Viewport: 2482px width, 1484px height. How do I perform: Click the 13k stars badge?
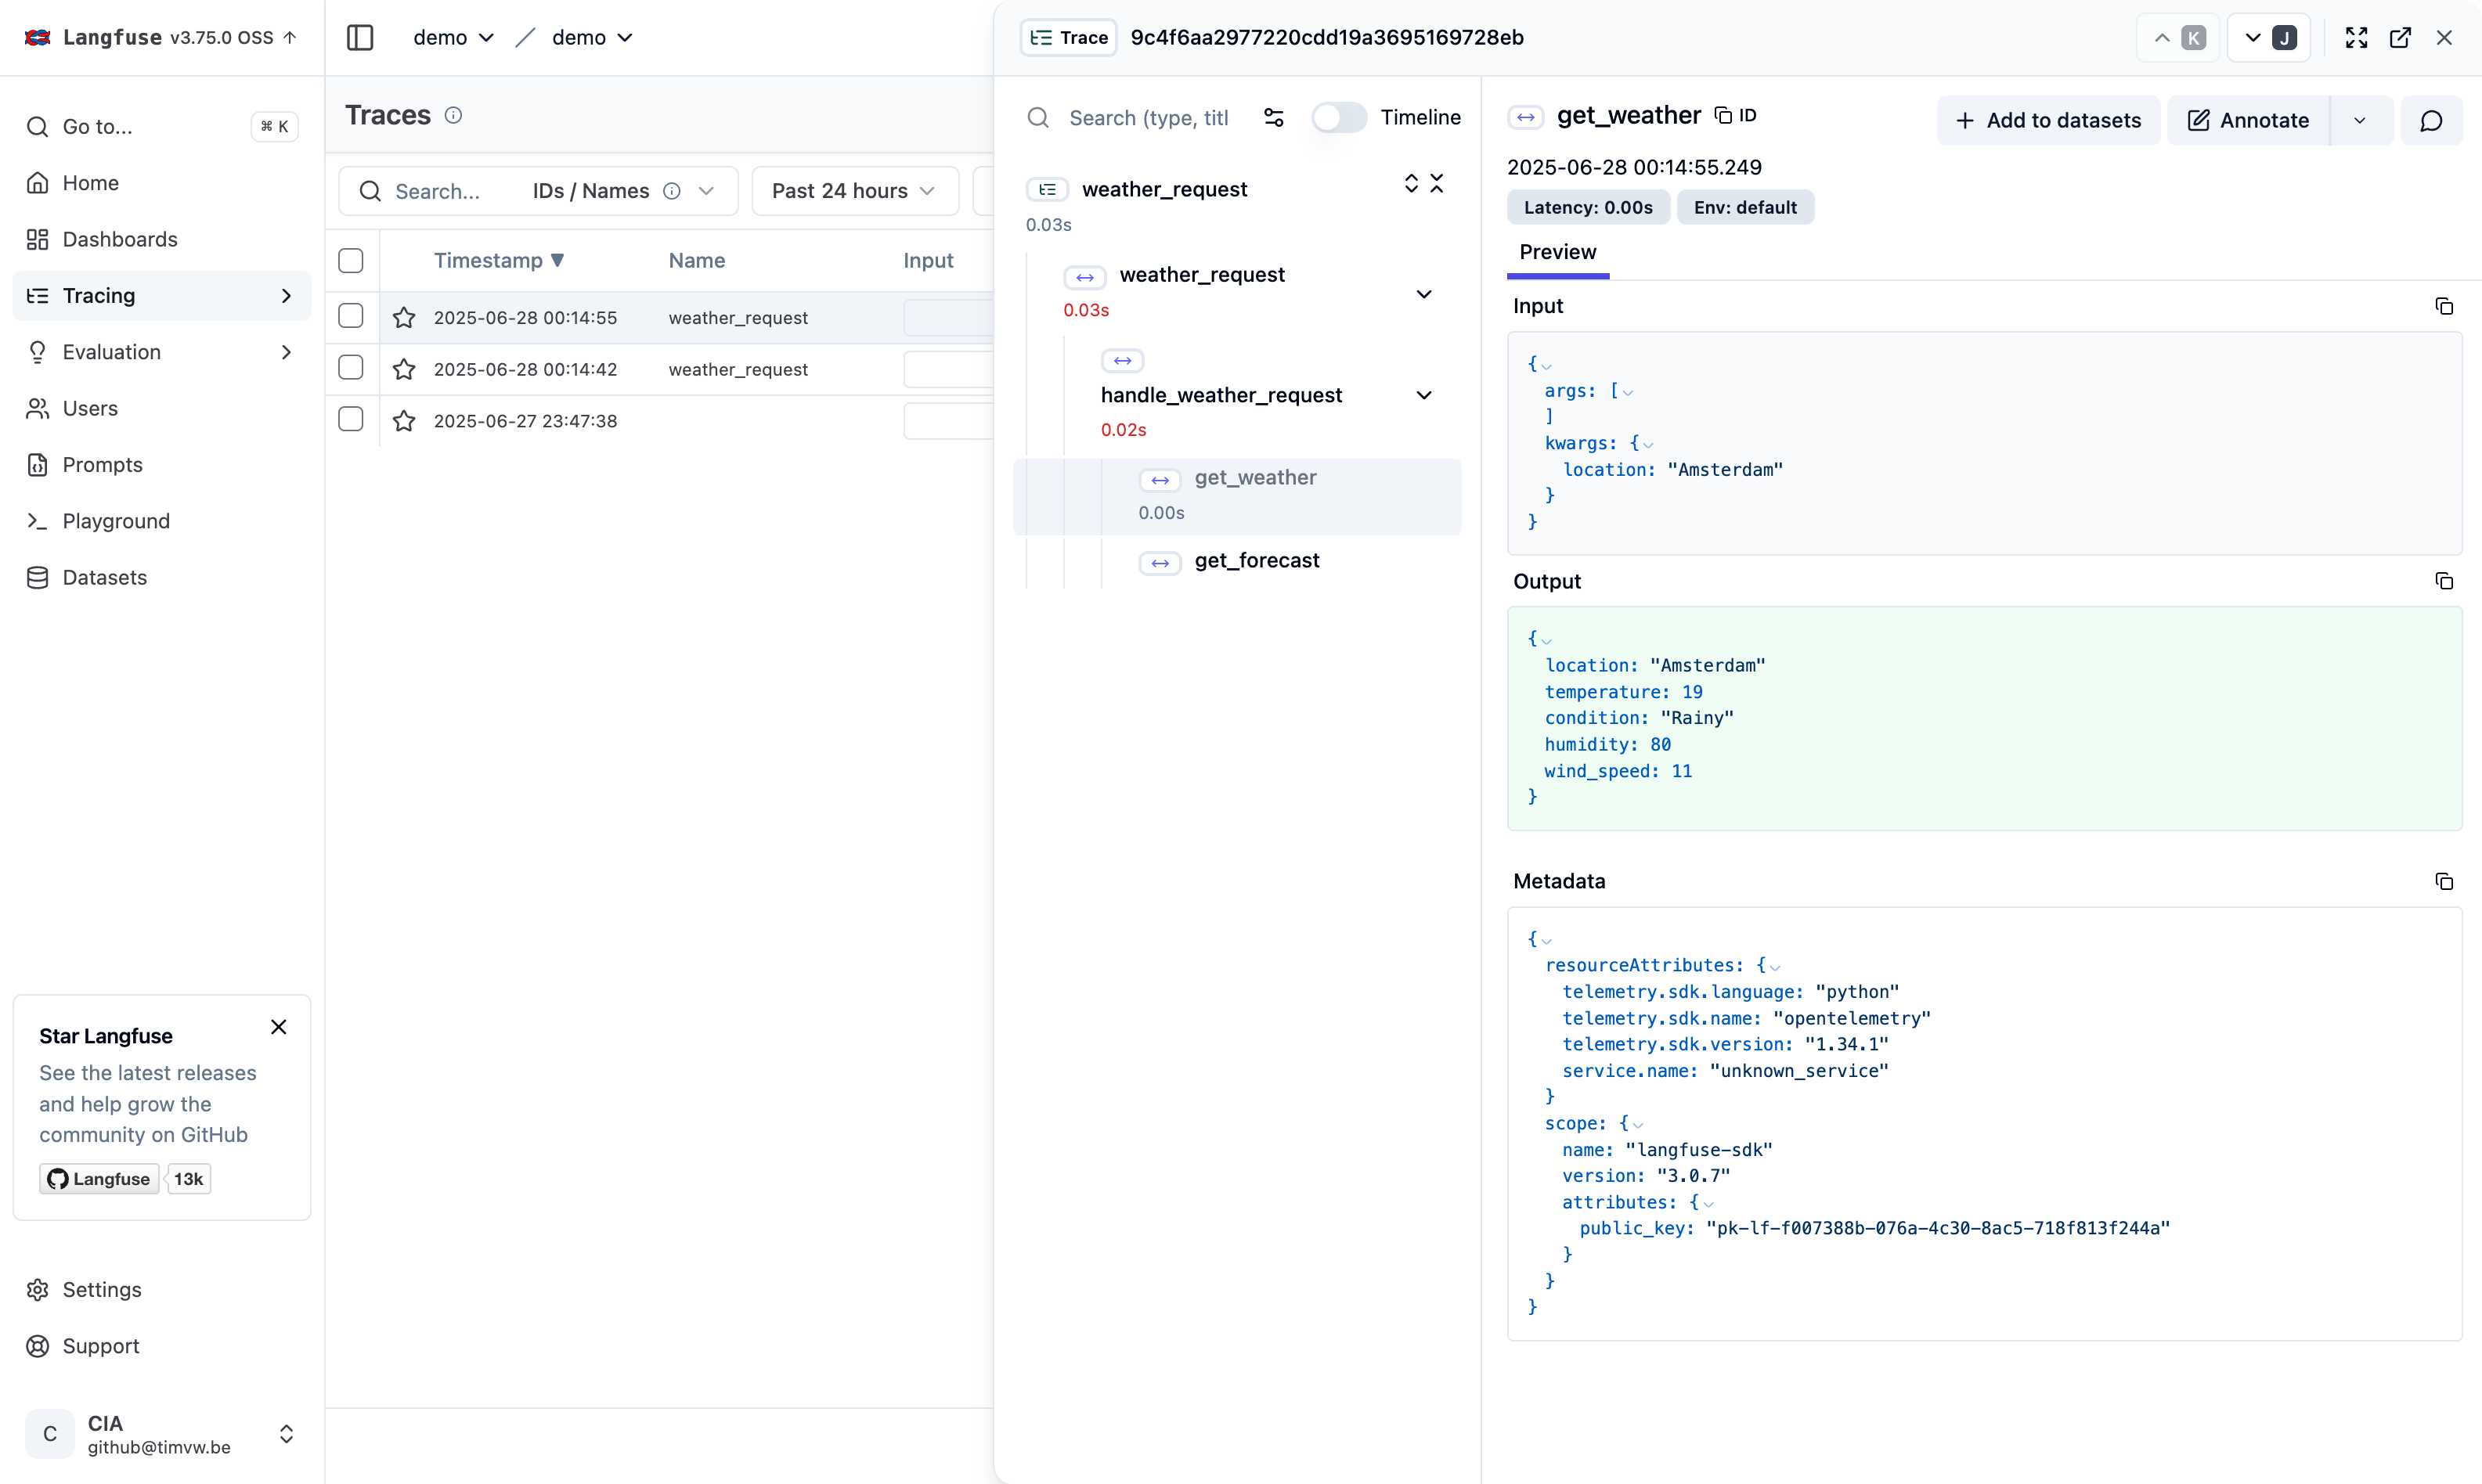point(188,1179)
